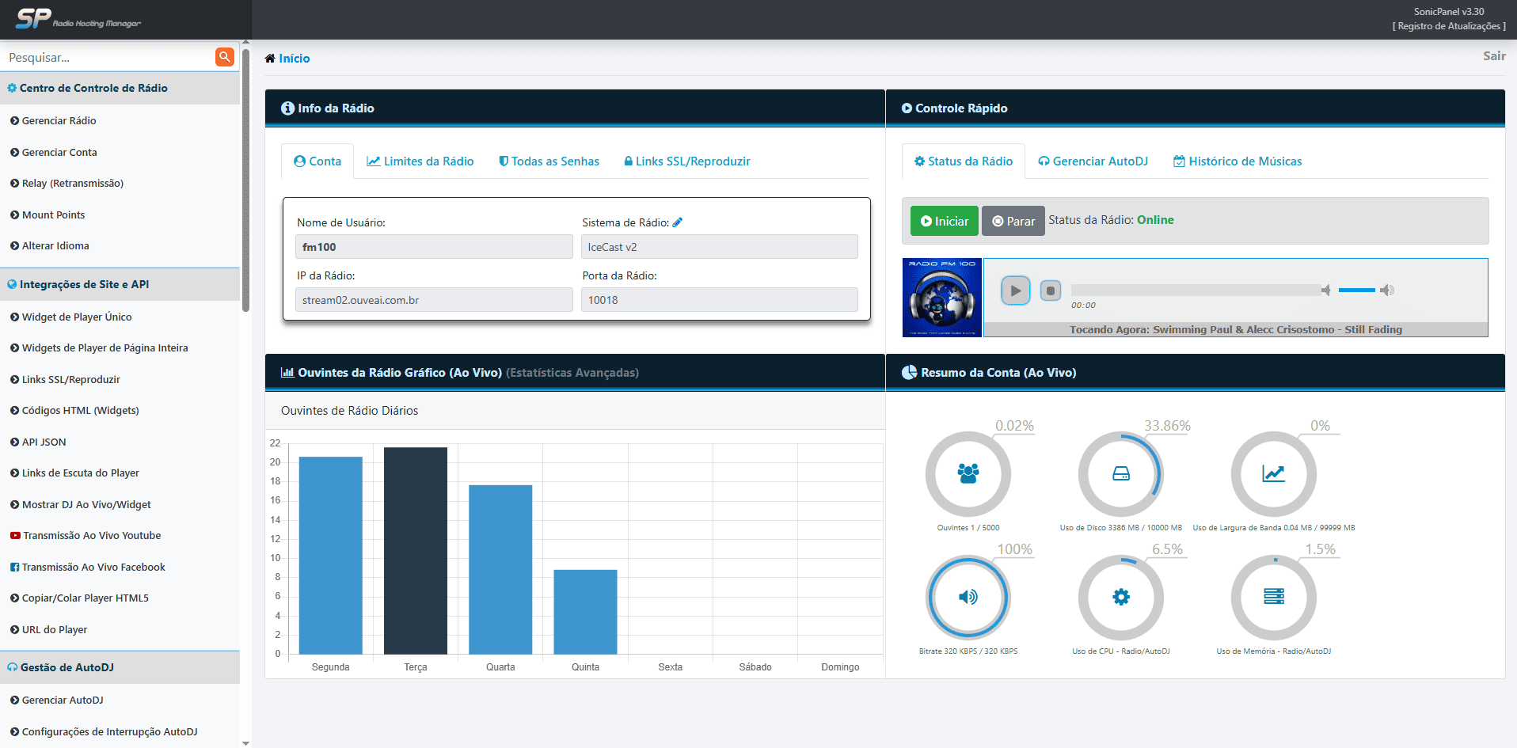Screen dimensions: 1517x748
Task: Click the disk usage drive icon
Action: pyautogui.click(x=1121, y=473)
